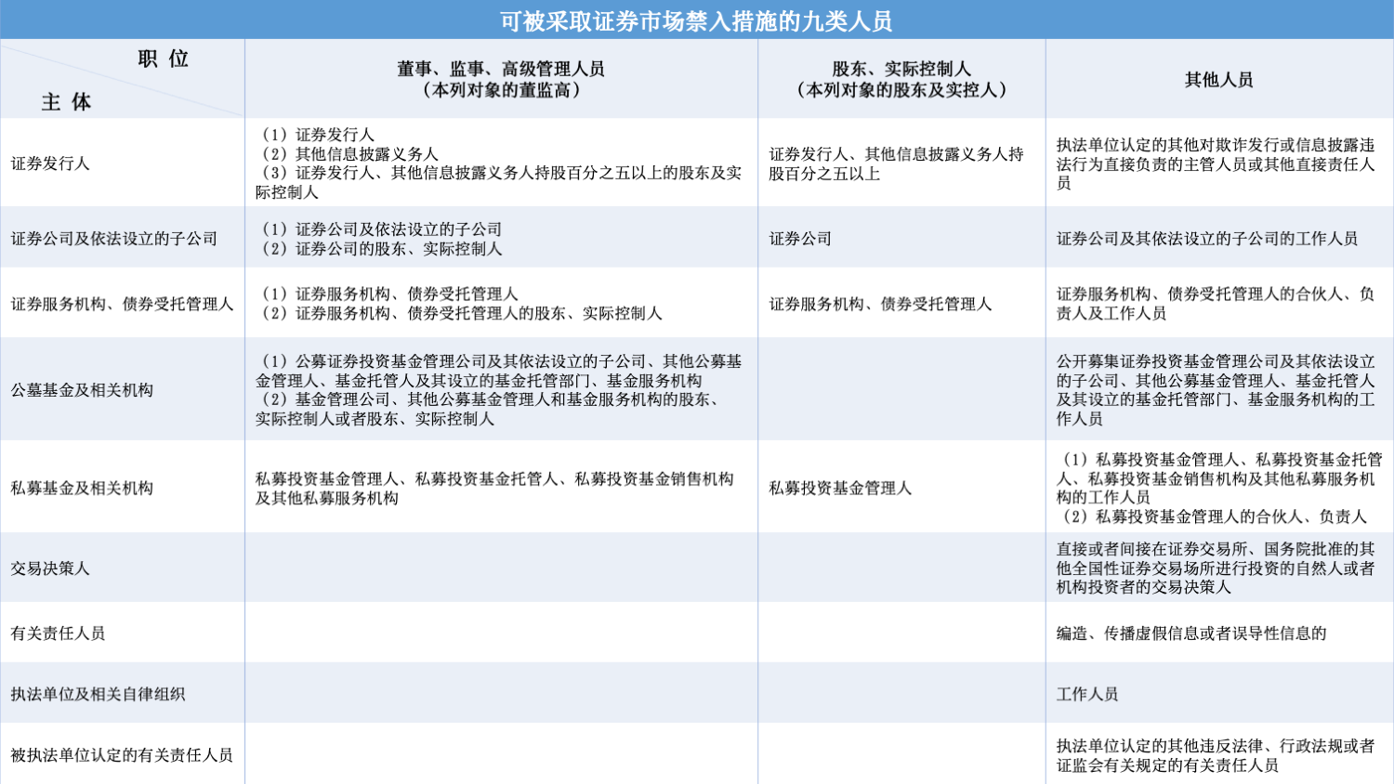The width and height of the screenshot is (1394, 784).
Task: Click the 职位 label in the corner header cell
Action: point(164,59)
